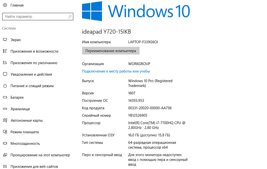Click the Установленная ОЗУ label
This screenshot has width=267, height=169.
click(98, 135)
